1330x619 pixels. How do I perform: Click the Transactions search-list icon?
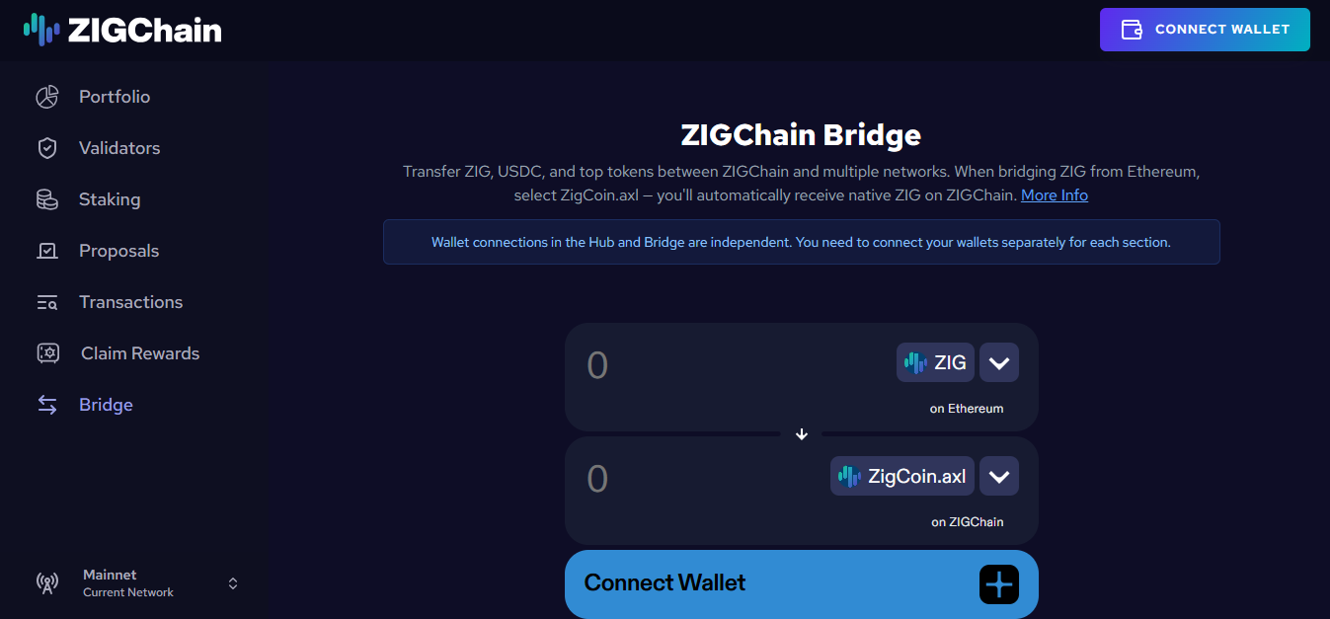coord(47,302)
